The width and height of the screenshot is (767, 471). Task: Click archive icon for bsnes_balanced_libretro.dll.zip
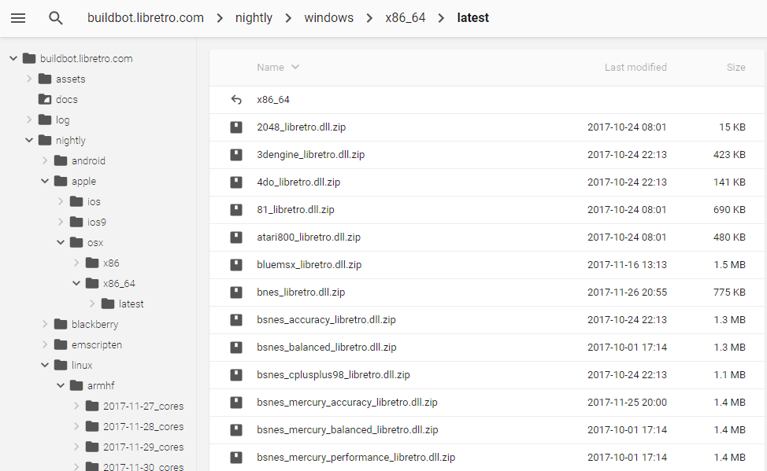click(236, 348)
